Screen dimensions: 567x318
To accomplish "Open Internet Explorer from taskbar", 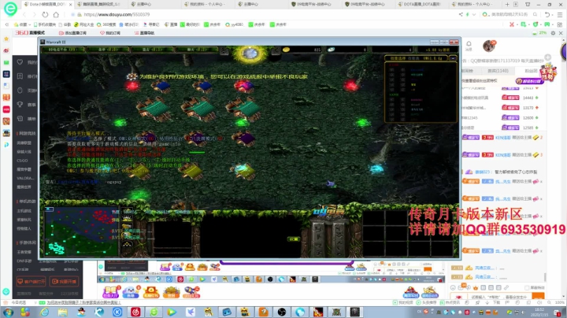I will click(x=44, y=312).
